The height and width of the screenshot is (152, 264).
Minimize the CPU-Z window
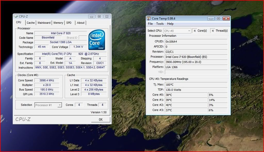[x=92, y=17]
